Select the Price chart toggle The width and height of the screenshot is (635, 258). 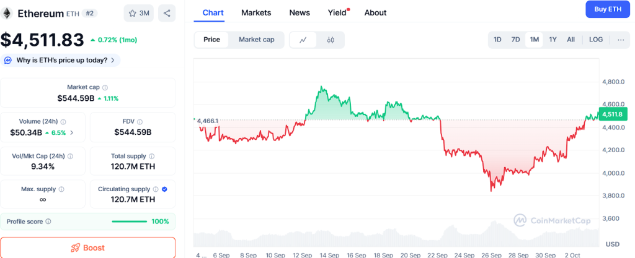(x=211, y=40)
